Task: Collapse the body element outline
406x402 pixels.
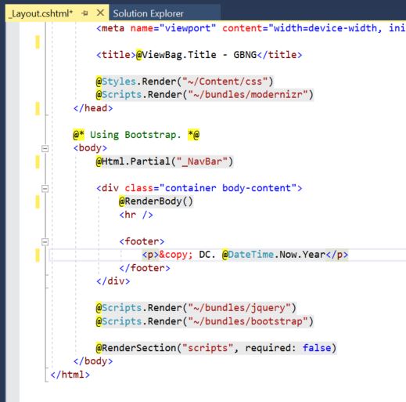Action: tap(45, 149)
